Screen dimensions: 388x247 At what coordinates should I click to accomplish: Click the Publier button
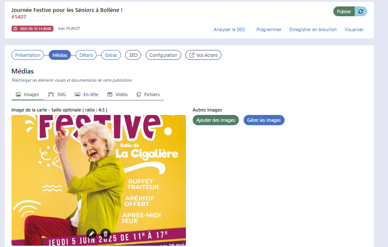[x=344, y=12]
